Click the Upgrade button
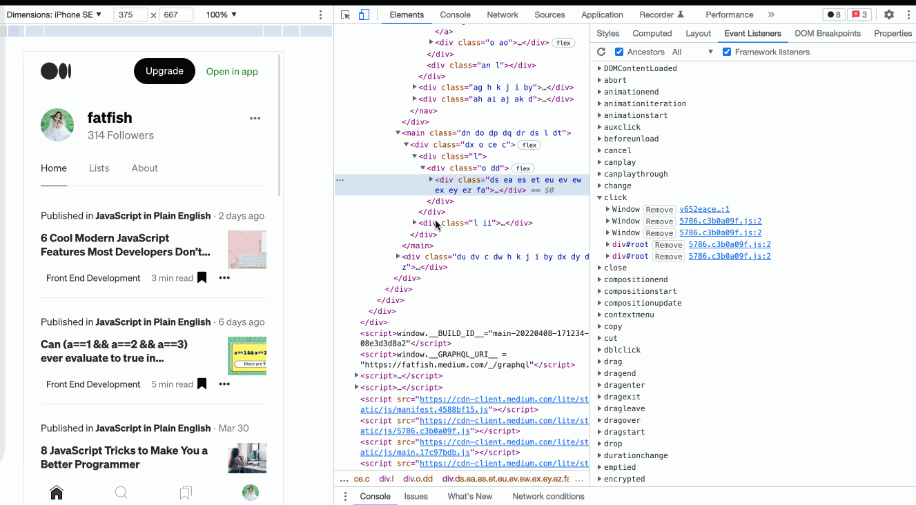Screen dimensions: 916x505 pyautogui.click(x=164, y=71)
